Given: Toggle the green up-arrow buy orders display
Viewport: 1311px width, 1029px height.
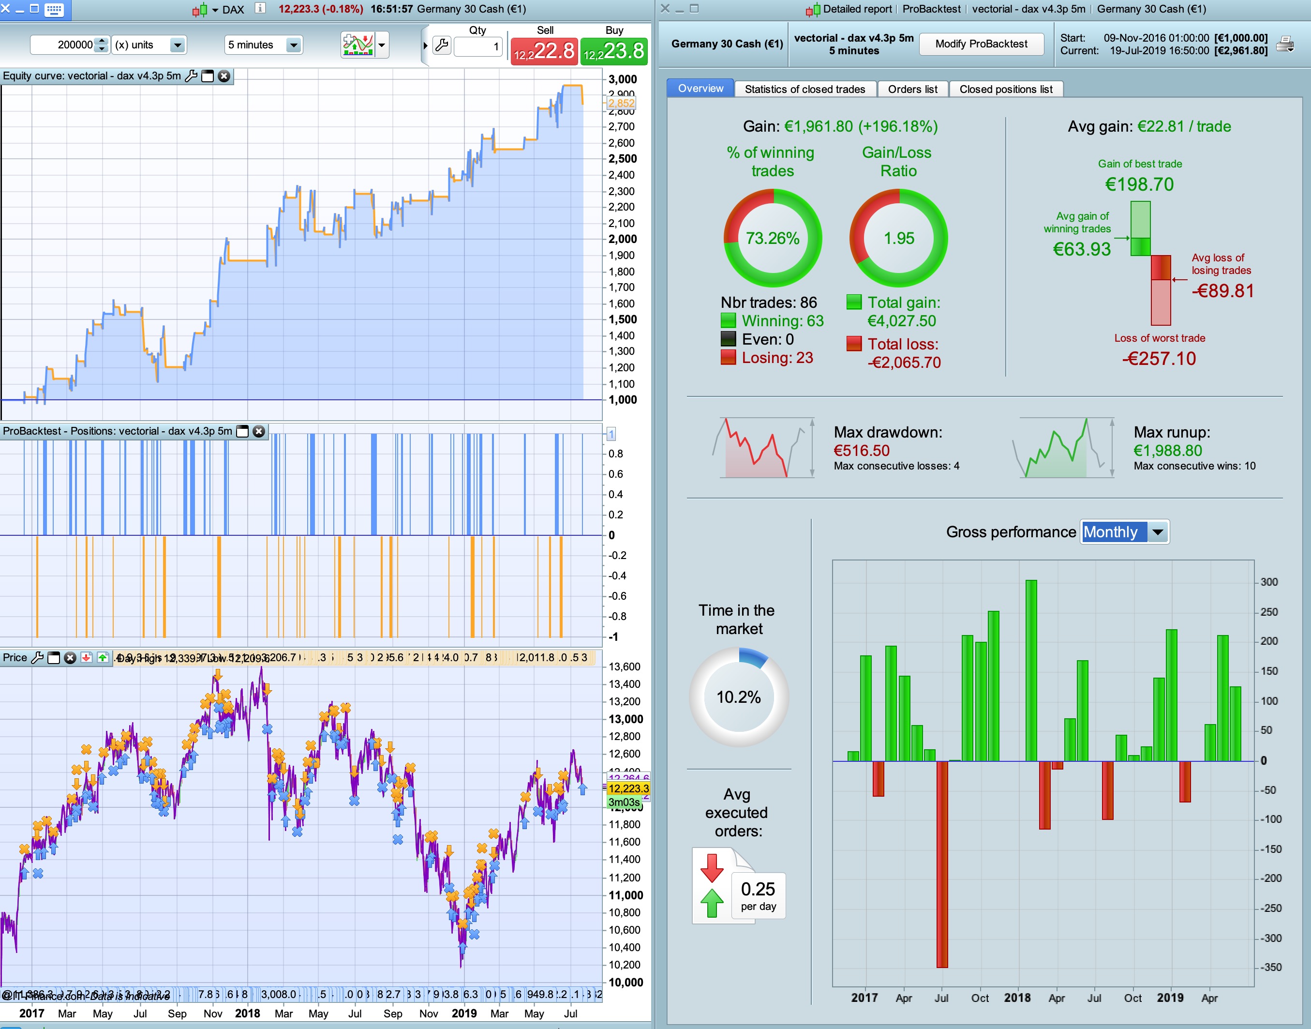Looking at the screenshot, I should pos(103,657).
